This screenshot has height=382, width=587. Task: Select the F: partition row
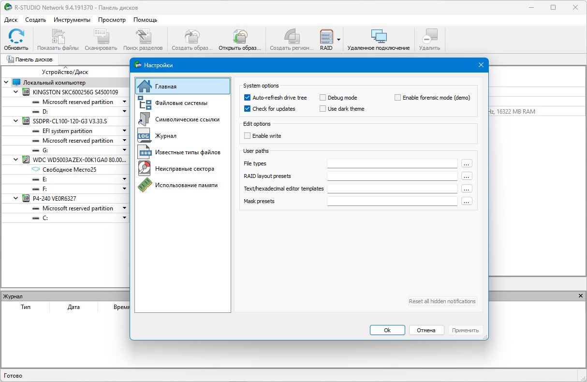pos(65,189)
